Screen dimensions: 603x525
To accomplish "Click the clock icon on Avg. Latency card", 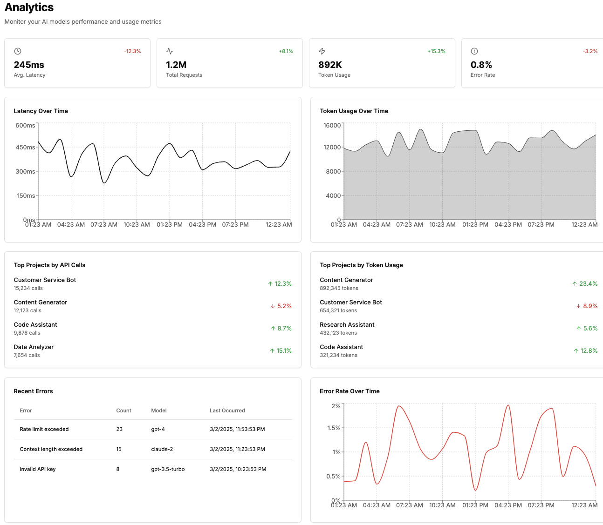I will click(18, 51).
